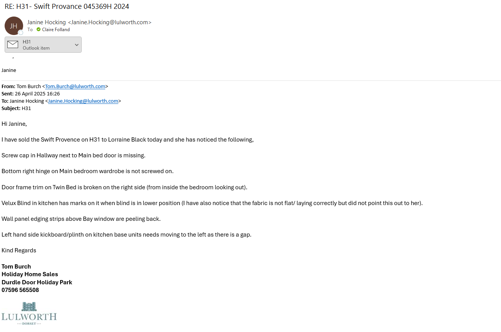501x332 pixels.
Task: Click the castle emblem above the Lulworth logo text
Action: pyautogui.click(x=29, y=307)
